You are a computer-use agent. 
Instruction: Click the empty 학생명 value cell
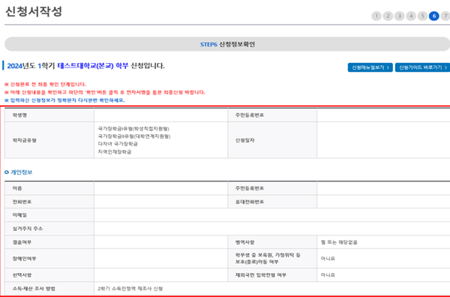pos(160,115)
